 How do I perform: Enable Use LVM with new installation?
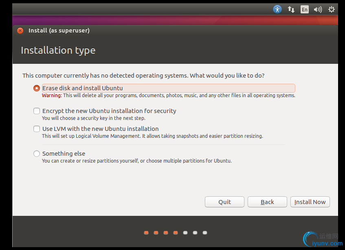tap(37, 129)
